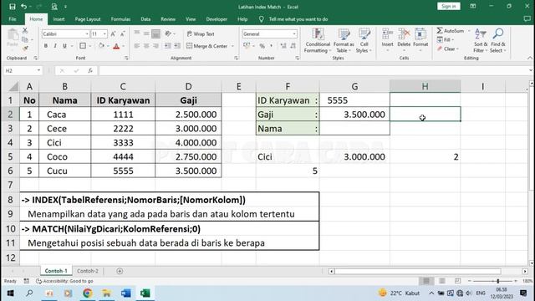Viewport: 535px width, 301px height.
Task: Open the font name dropdown showing Calibri
Action: point(87,33)
